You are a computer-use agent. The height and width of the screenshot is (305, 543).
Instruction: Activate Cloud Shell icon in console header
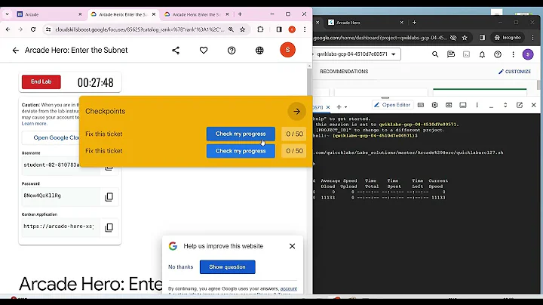[x=467, y=54]
